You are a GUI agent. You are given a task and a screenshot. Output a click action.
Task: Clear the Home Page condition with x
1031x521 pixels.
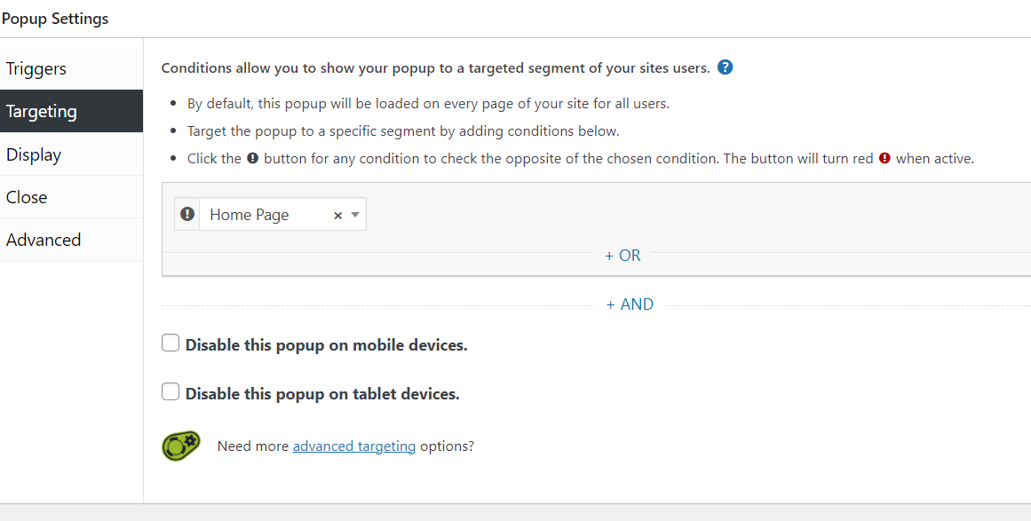[x=337, y=215]
